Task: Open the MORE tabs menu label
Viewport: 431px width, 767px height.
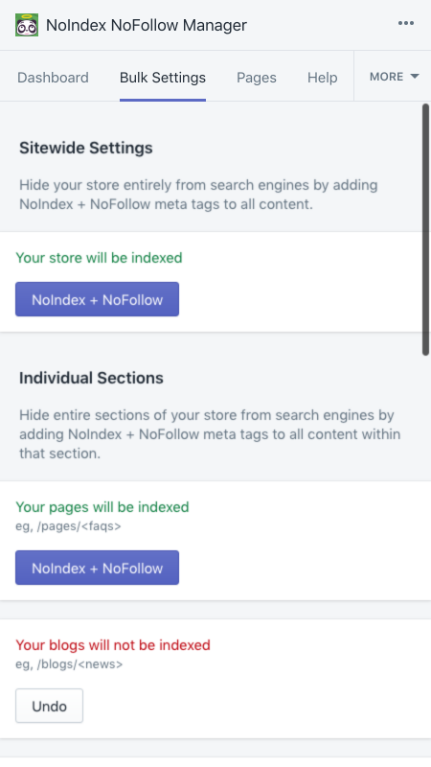Action: click(387, 77)
